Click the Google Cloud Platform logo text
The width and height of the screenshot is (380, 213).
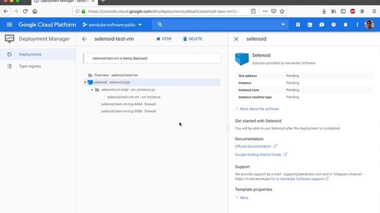(47, 25)
